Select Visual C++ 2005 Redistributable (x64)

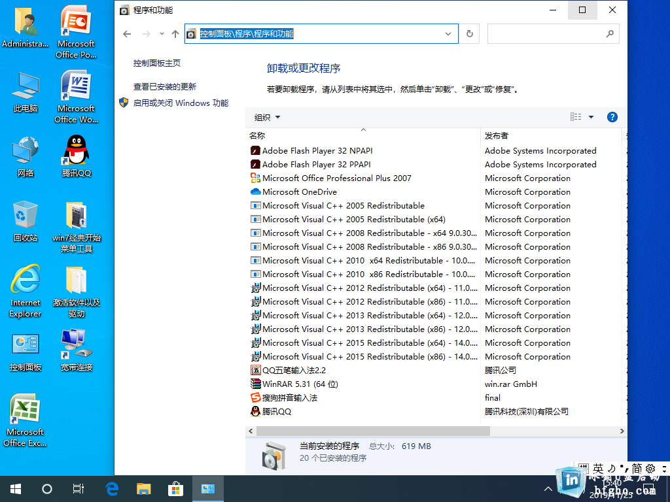pyautogui.click(x=354, y=220)
